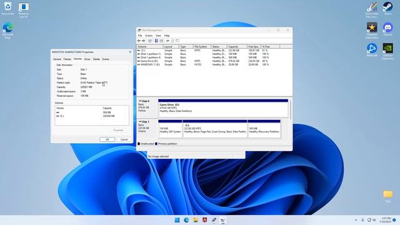400x225 pixels.
Task: Open Microsoft Edge from the taskbar
Action: click(186, 220)
